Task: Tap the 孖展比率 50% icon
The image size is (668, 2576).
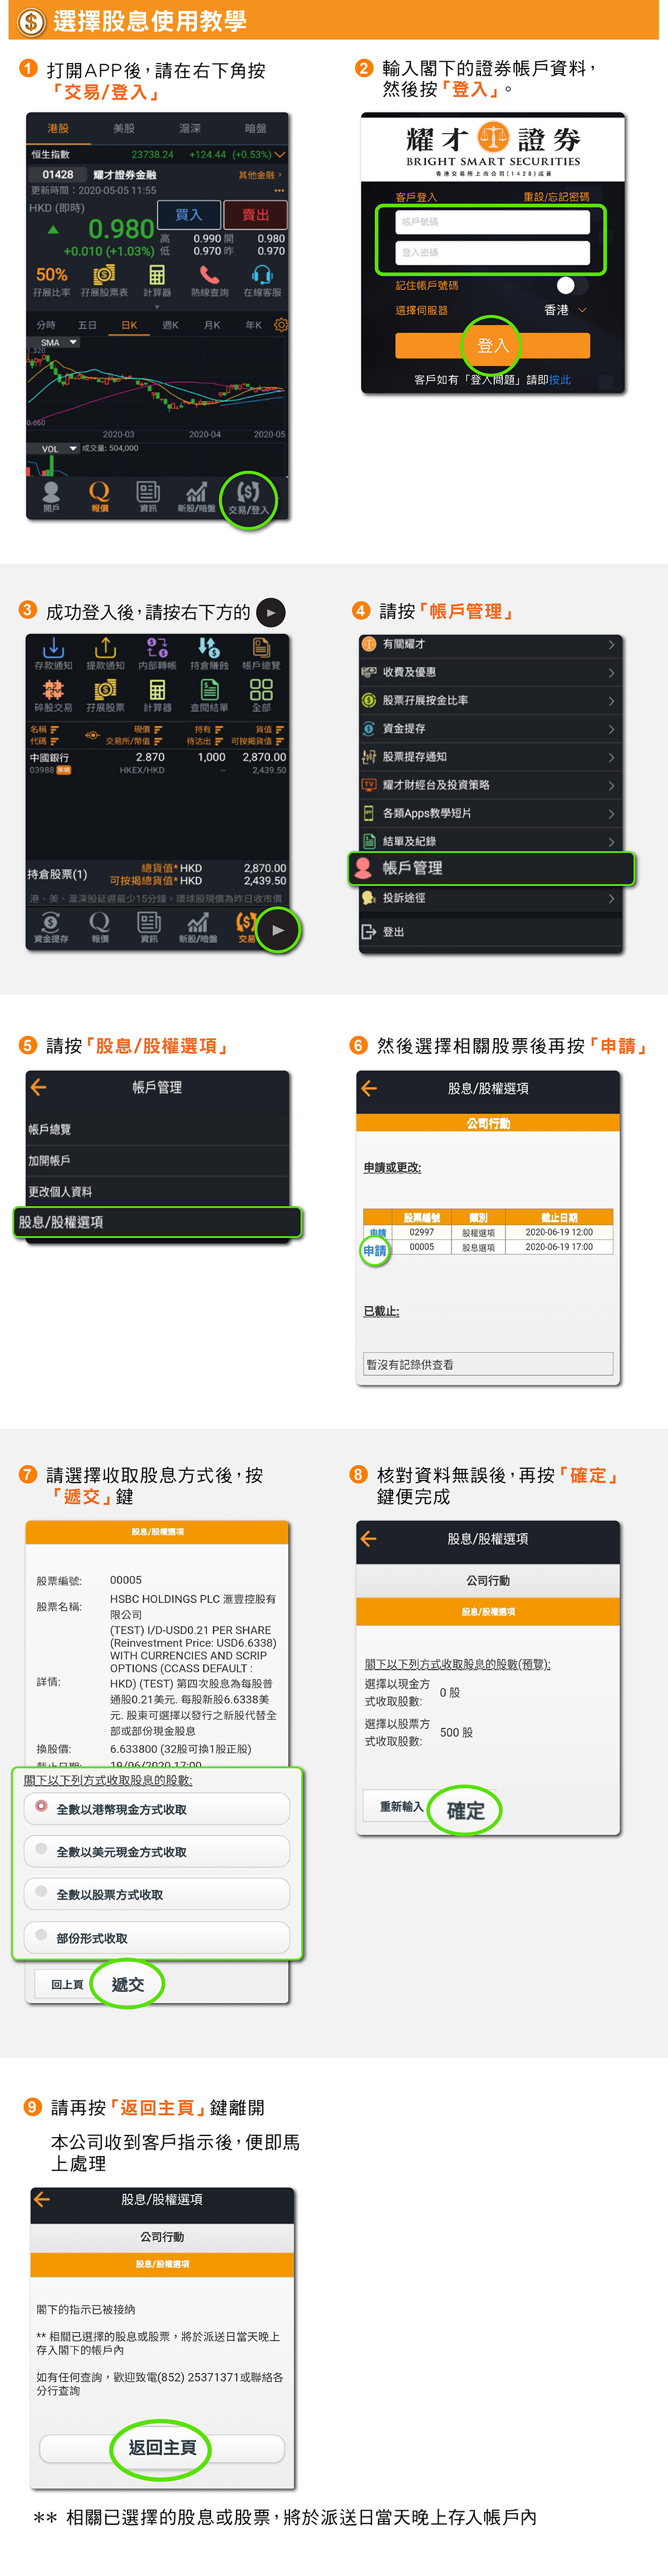Action: click(x=51, y=281)
